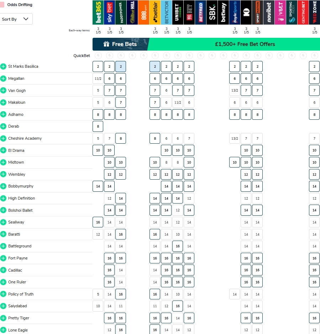Enable QuickBet for the Betfair column
This screenshot has height=334, width=320.
click(155, 56)
